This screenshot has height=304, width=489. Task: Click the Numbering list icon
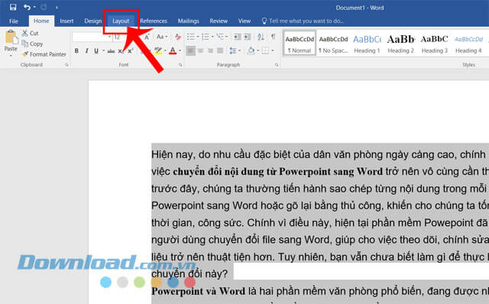coord(206,37)
